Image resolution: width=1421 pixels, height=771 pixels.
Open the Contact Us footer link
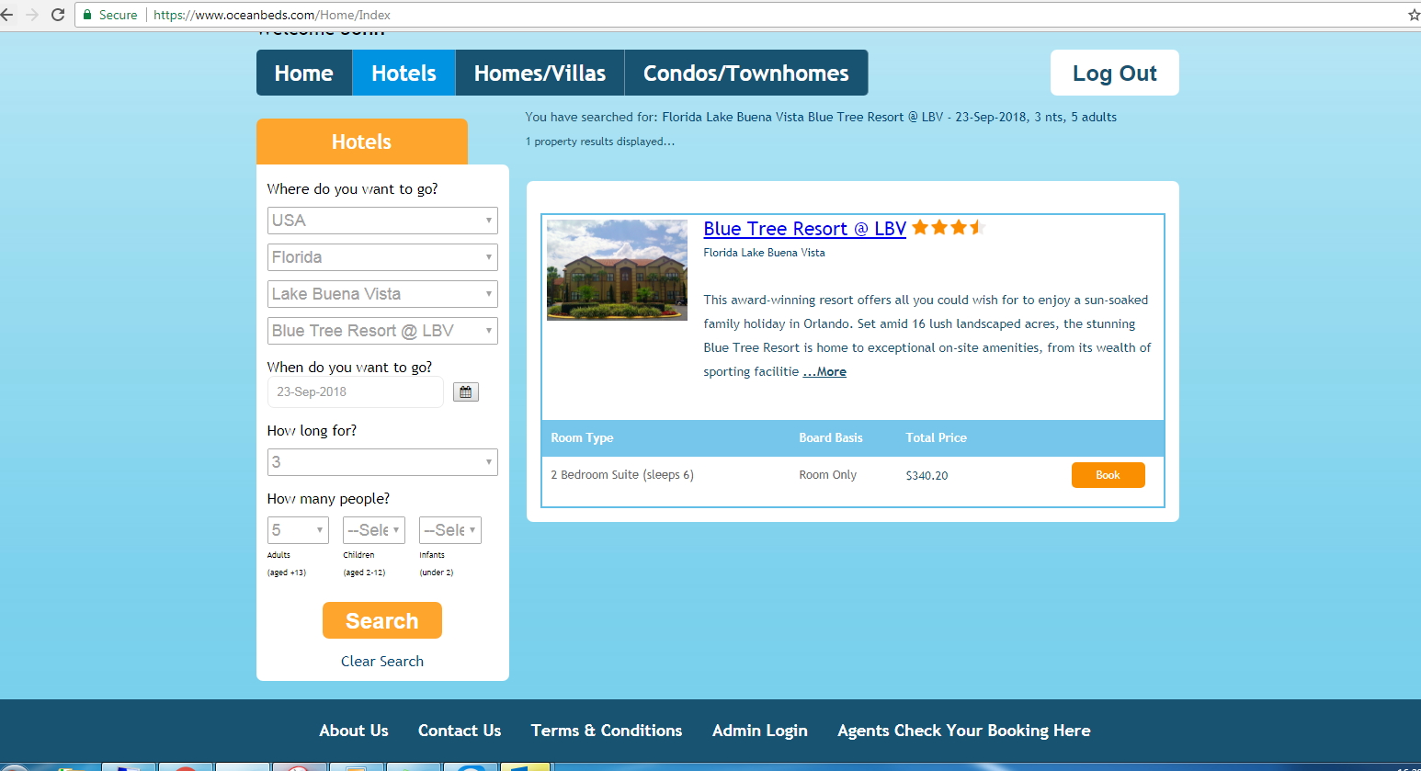[x=460, y=731]
